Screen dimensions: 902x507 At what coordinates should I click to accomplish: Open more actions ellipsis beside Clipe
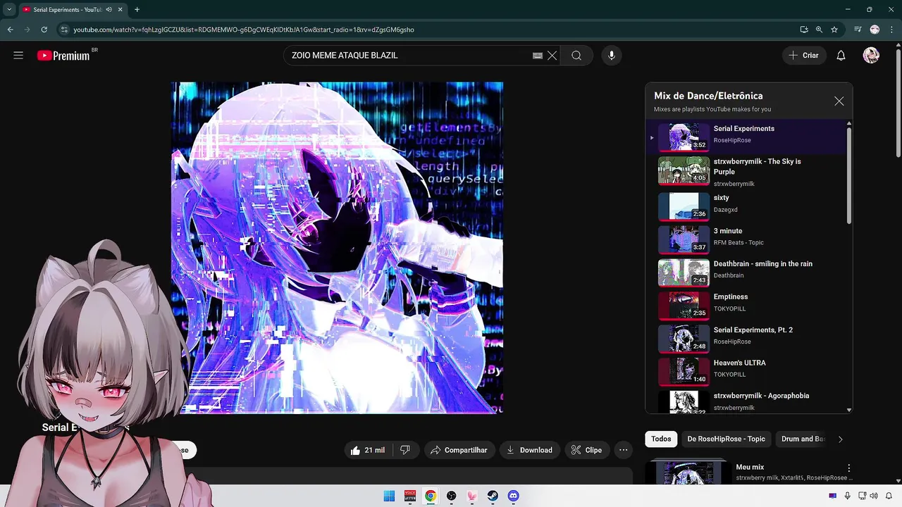click(x=623, y=450)
